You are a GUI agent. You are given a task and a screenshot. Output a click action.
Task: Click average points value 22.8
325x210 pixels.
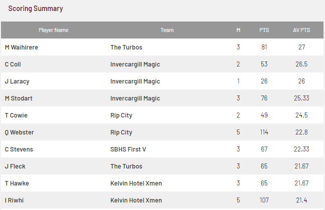coord(301,132)
